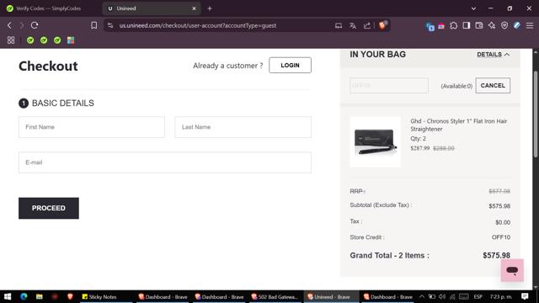
Task: Focus the First Name field
Action: pyautogui.click(x=92, y=127)
